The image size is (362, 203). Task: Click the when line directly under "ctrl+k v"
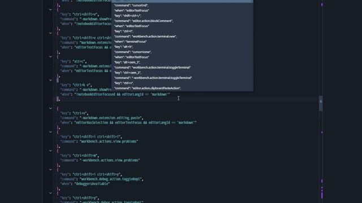point(115,94)
